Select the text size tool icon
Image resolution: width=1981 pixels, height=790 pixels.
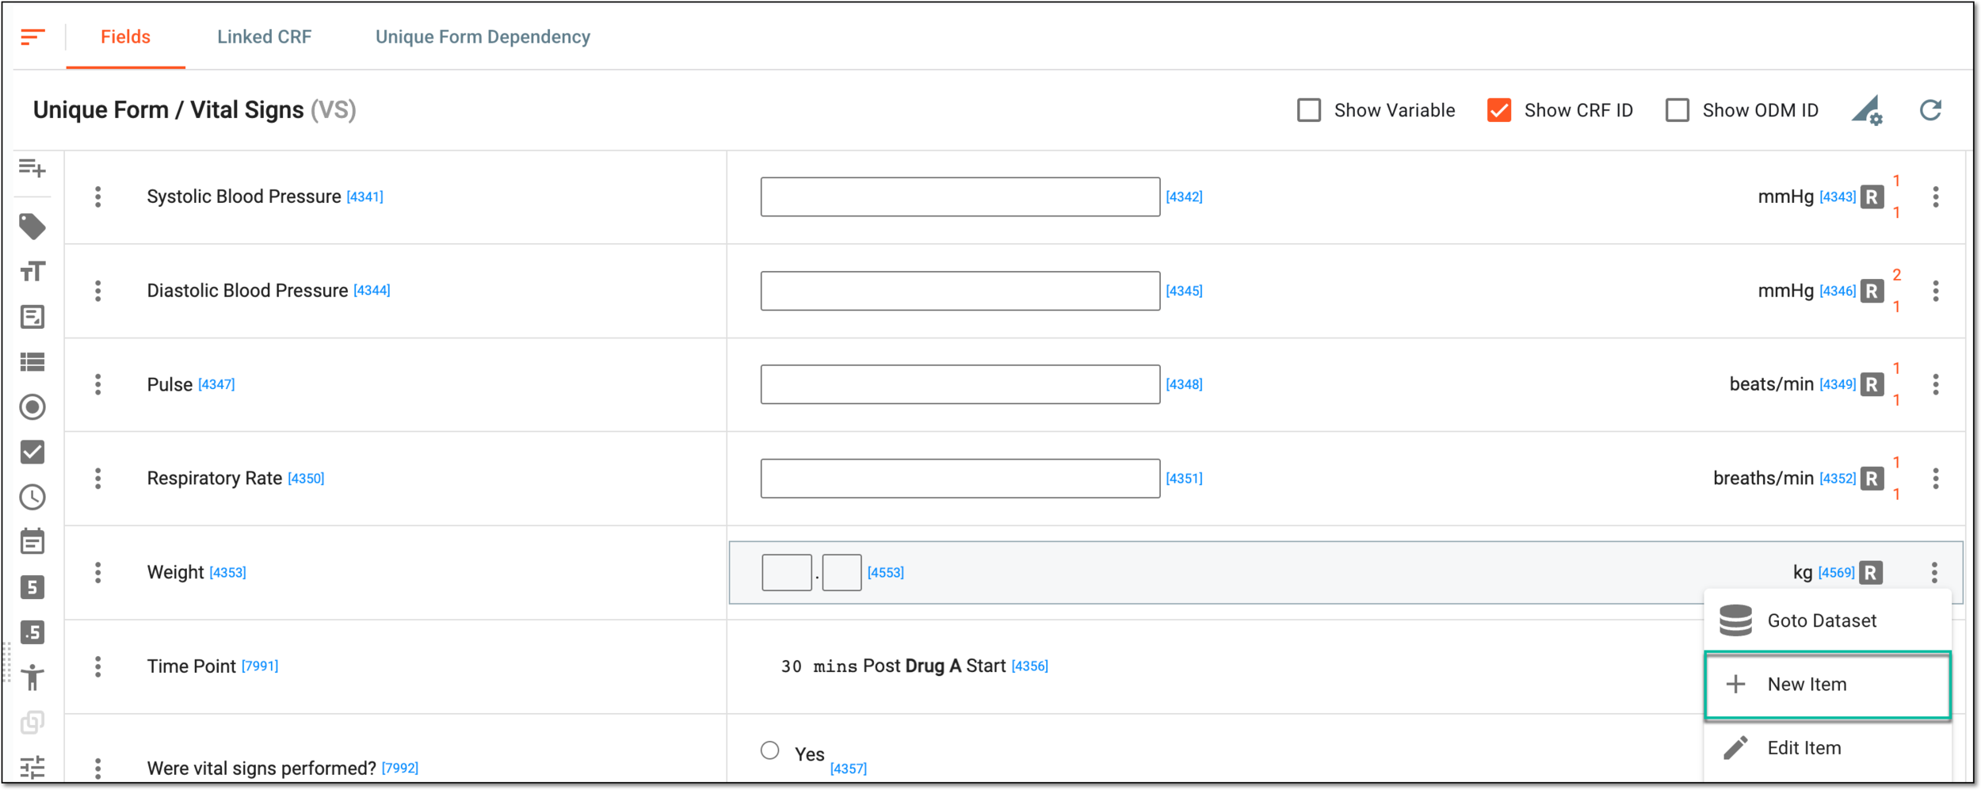pyautogui.click(x=32, y=272)
